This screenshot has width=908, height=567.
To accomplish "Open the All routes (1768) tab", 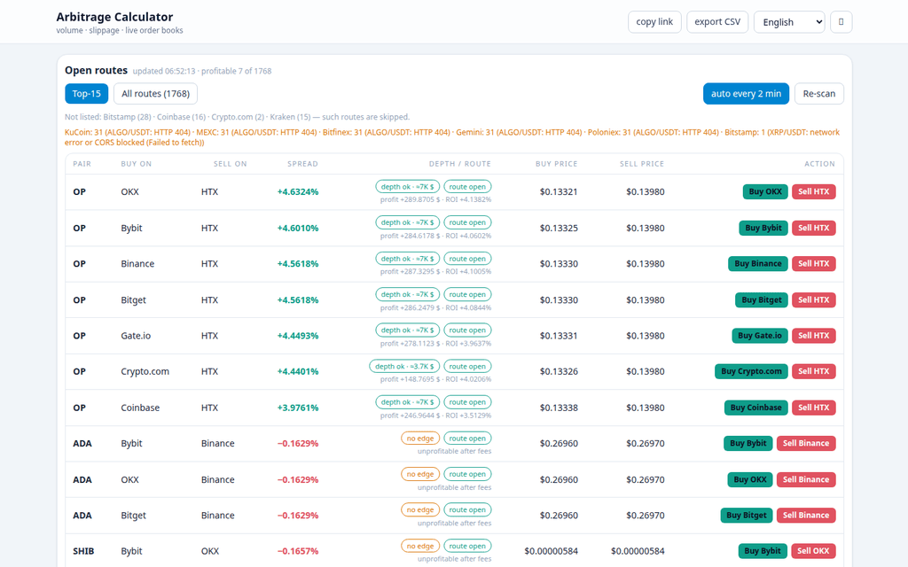I will 156,94.
